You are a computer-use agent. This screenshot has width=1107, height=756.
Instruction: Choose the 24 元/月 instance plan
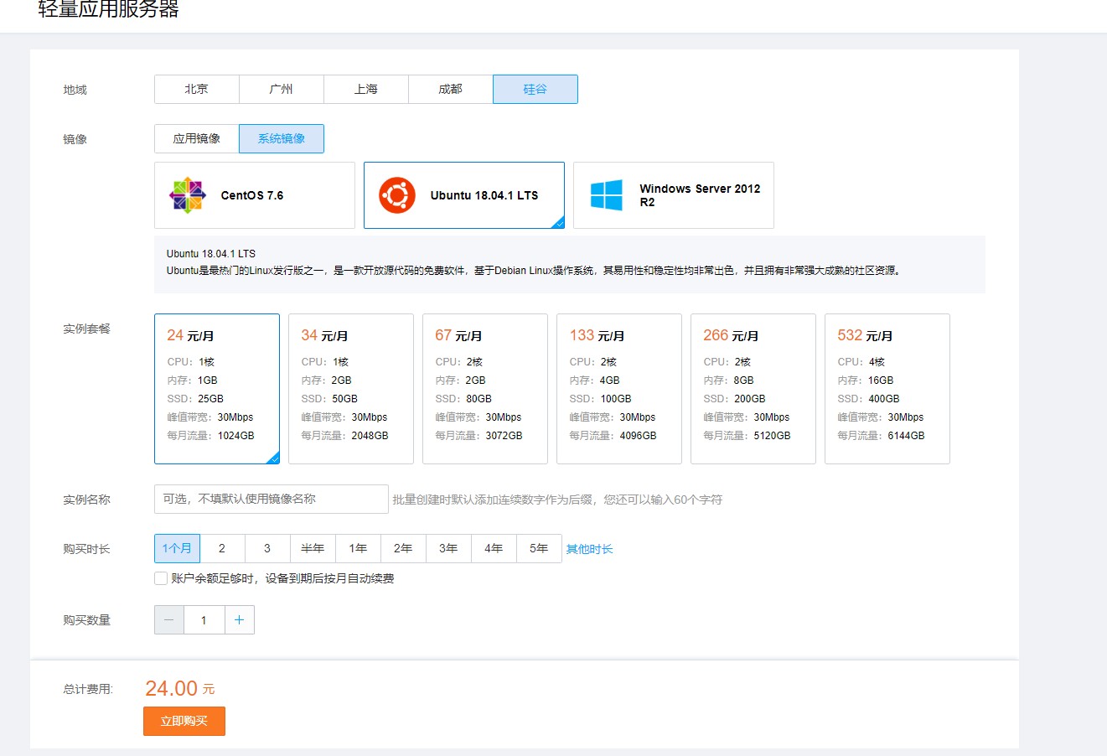tap(216, 388)
